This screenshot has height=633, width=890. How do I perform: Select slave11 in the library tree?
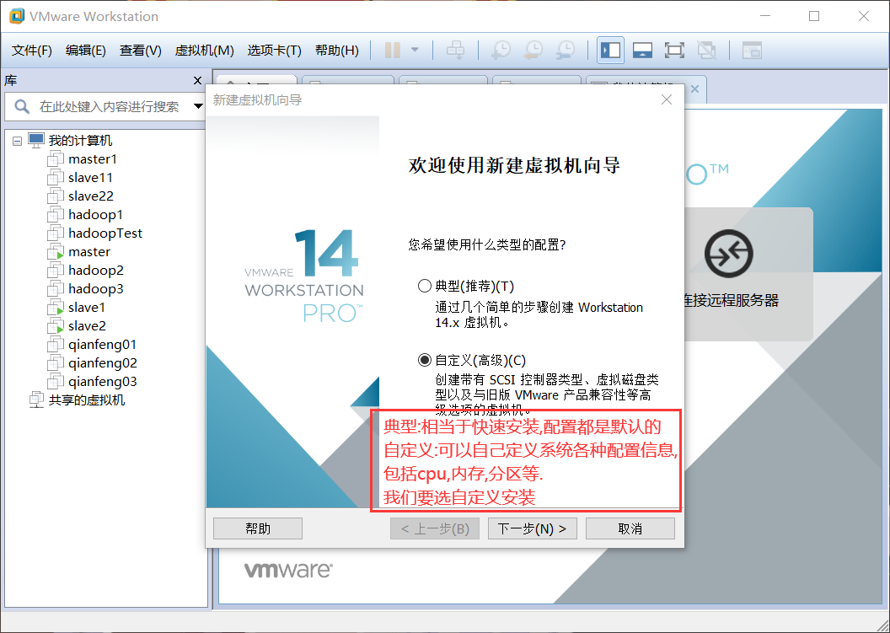[90, 178]
